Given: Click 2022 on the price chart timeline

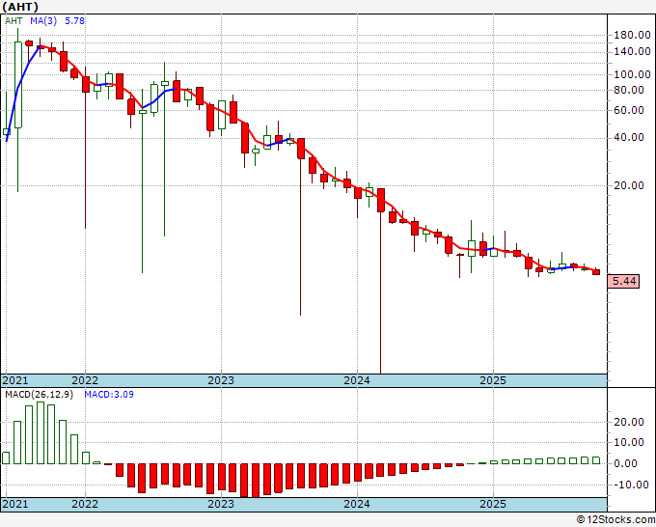Looking at the screenshot, I should point(85,380).
